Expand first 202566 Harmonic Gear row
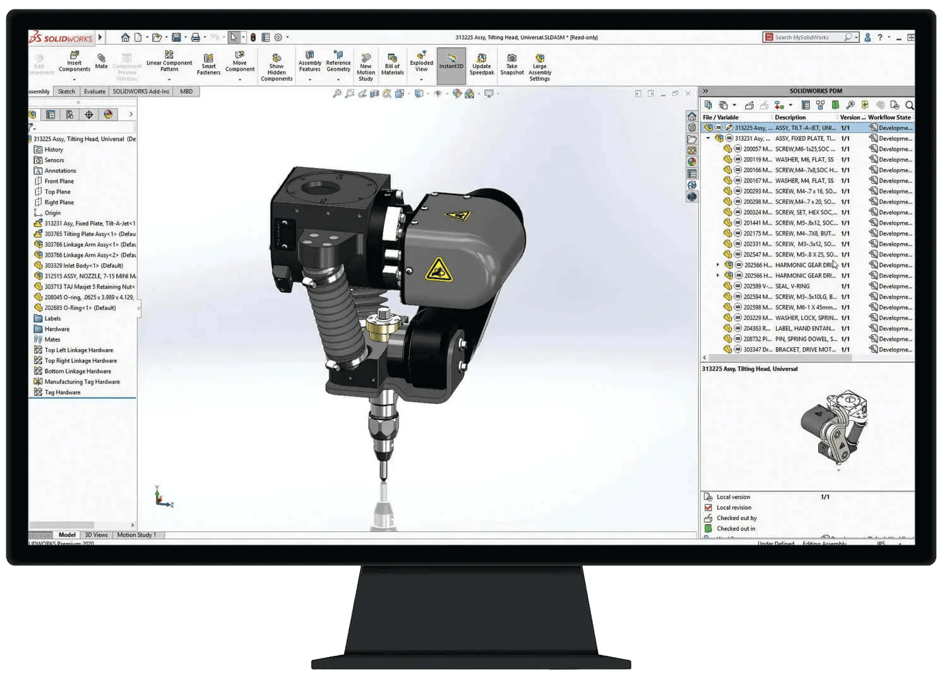The width and height of the screenshot is (947, 676). pyautogui.click(x=718, y=265)
